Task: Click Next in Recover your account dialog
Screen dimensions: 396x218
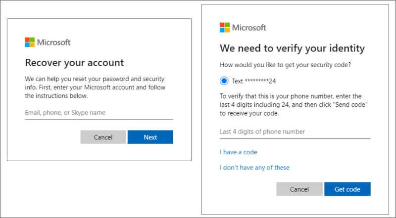Action: coord(150,137)
